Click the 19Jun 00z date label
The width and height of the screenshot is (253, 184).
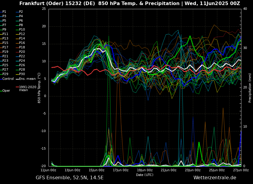click(x=145, y=170)
